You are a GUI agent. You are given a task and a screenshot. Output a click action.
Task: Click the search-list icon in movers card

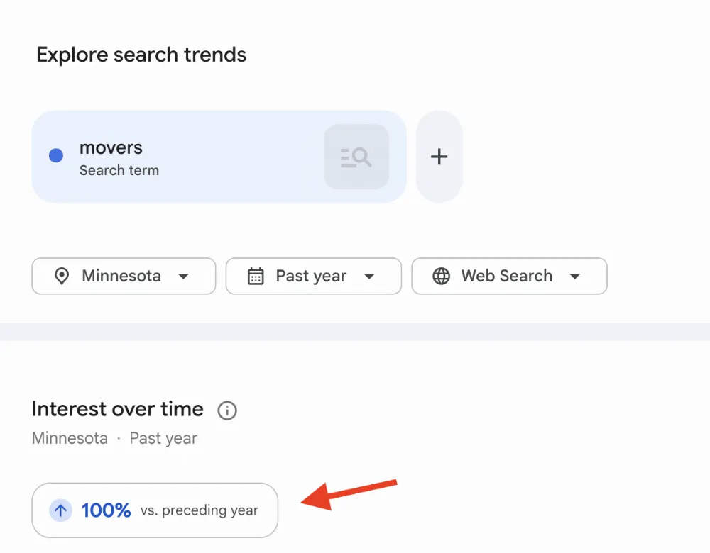pyautogui.click(x=356, y=157)
